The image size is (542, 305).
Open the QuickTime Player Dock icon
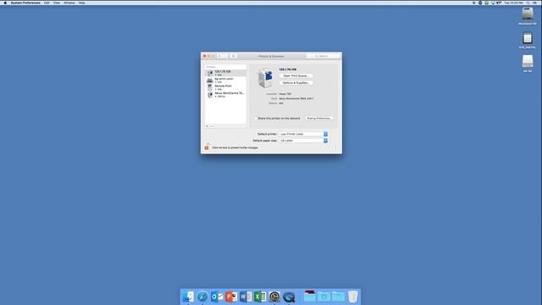tap(289, 297)
